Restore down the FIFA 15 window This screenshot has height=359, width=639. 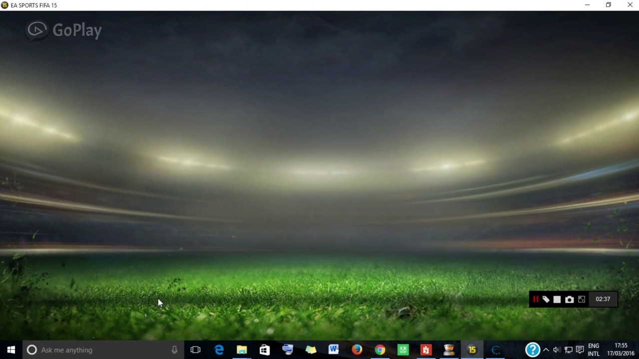(x=609, y=5)
